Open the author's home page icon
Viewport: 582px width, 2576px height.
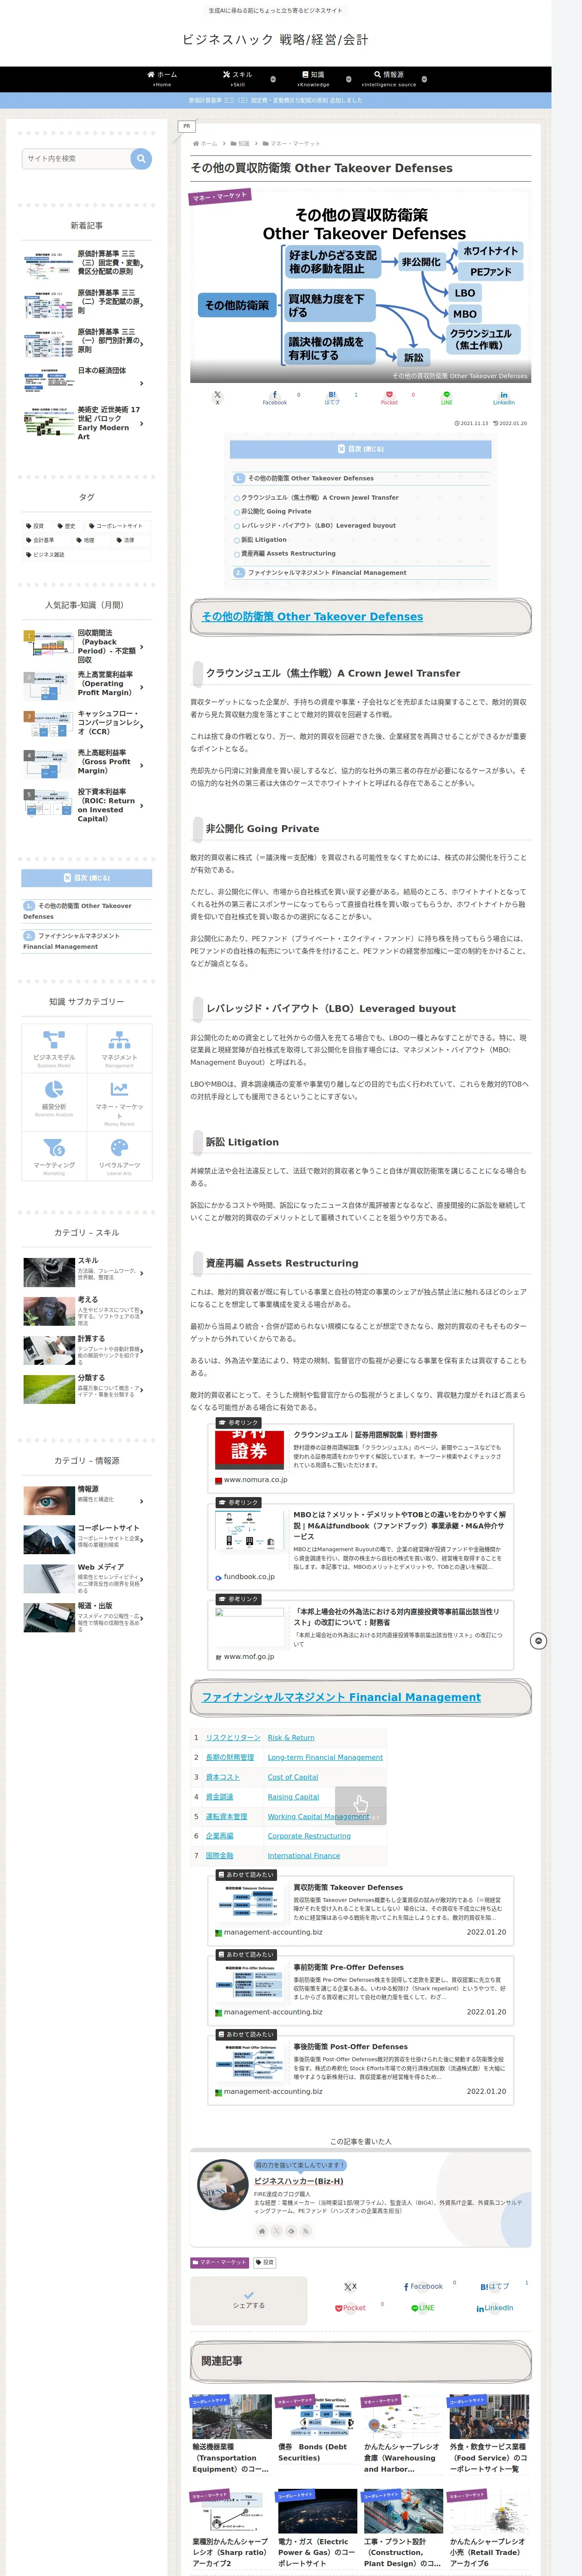pos(262,2230)
